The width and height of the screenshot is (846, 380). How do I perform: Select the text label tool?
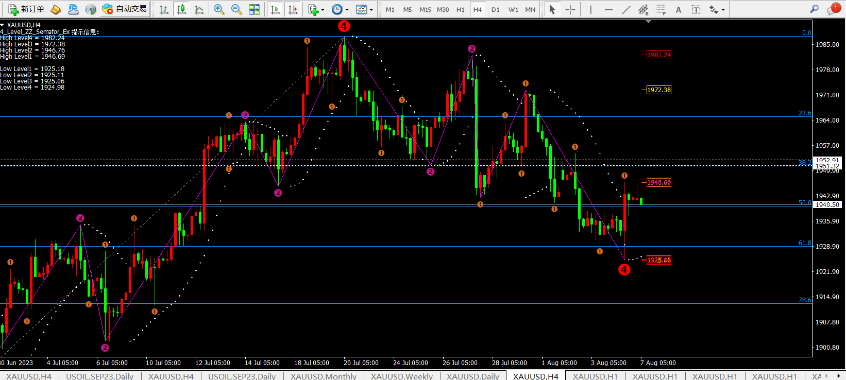pyautogui.click(x=679, y=9)
